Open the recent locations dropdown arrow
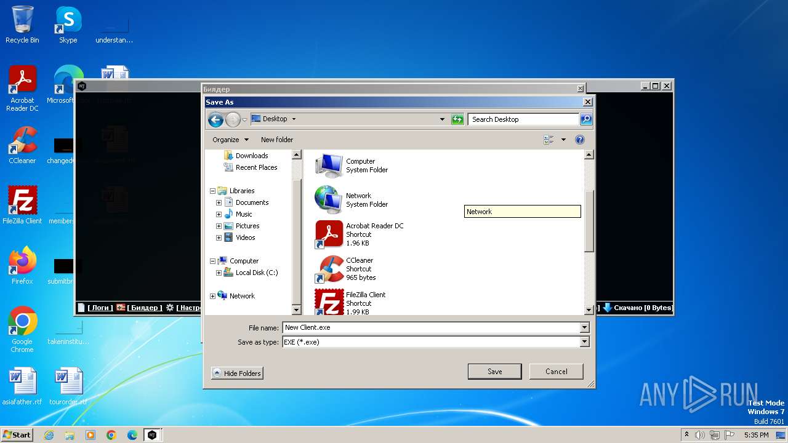 [244, 119]
